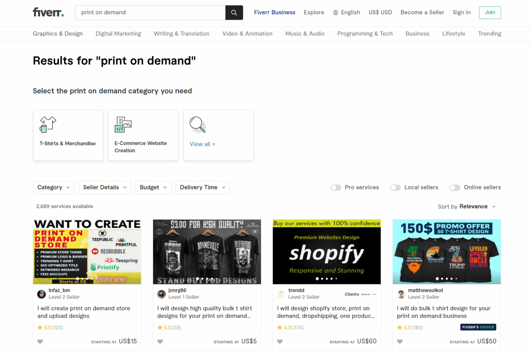The height and width of the screenshot is (355, 531).
Task: Enable the Pro services toggle
Action: pos(336,187)
